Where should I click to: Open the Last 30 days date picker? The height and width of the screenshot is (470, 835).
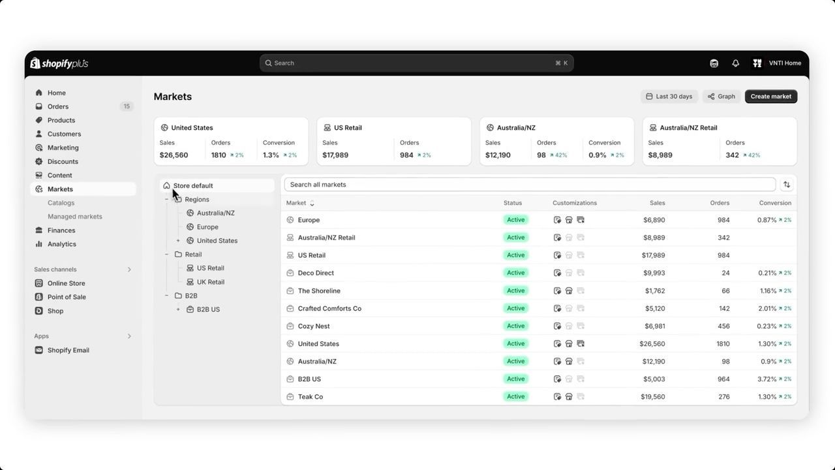pos(669,97)
